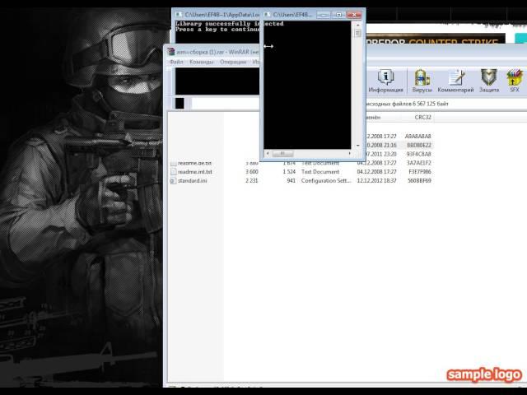
Task: Open WinRAR Информация toolbar button
Action: tap(385, 81)
